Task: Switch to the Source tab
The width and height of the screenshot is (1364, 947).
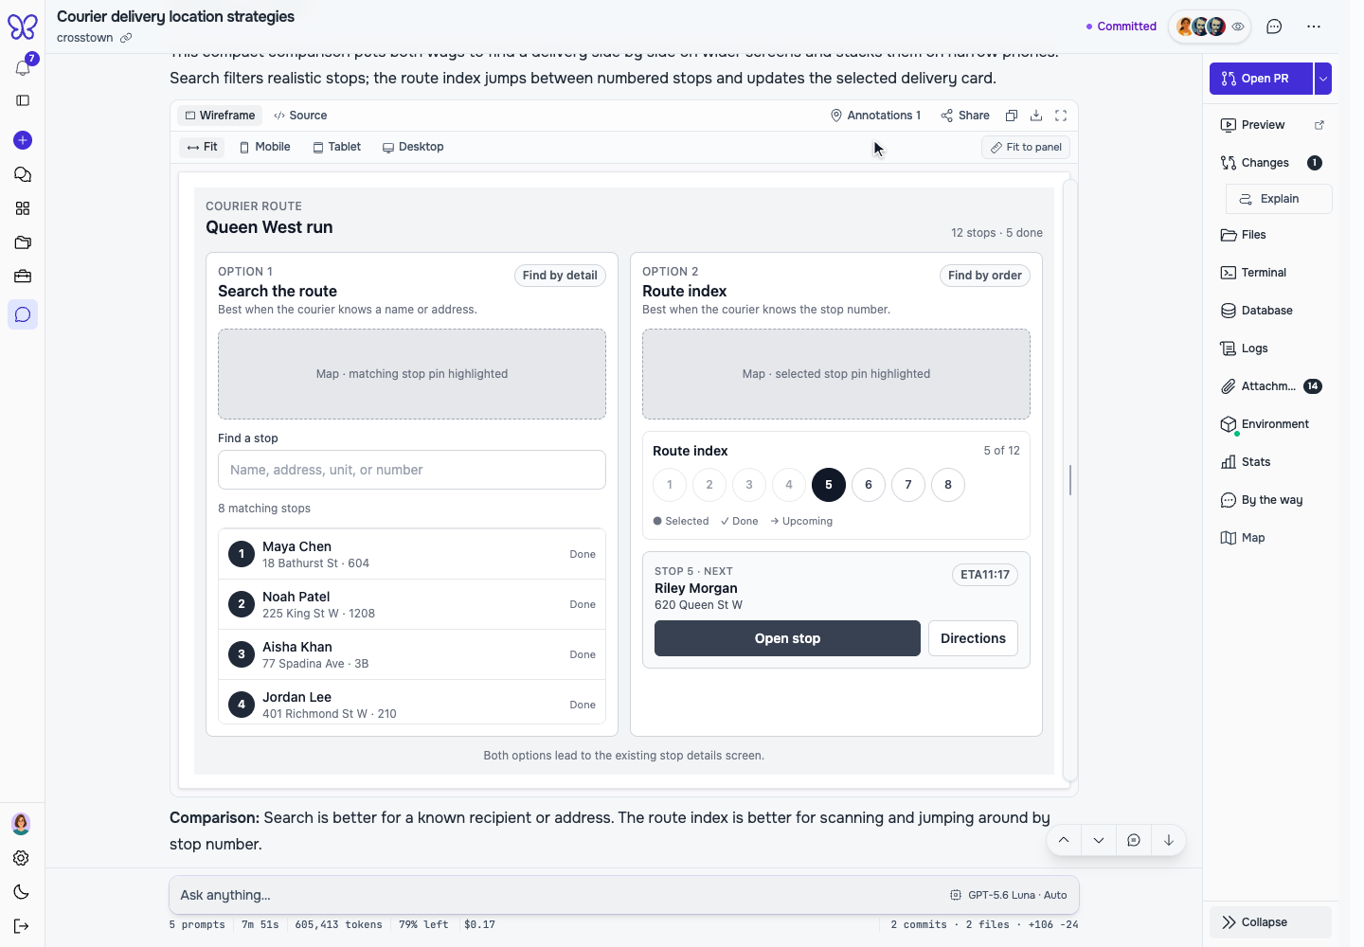Action: pos(300,116)
